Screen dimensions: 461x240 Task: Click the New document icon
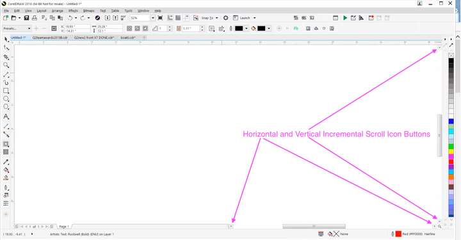(6, 18)
